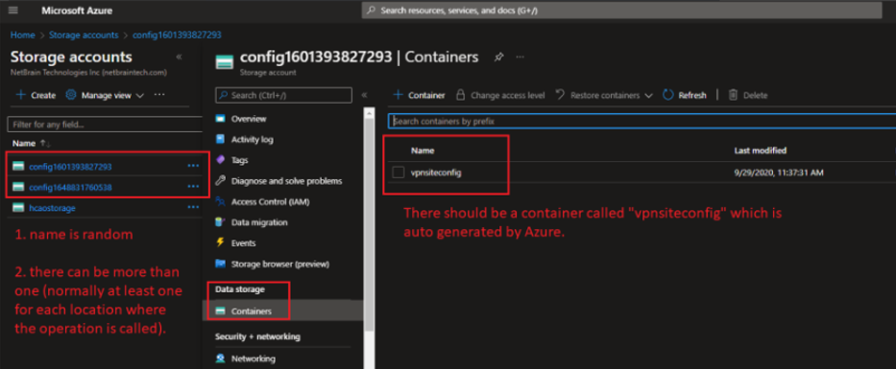
Task: Pin the config1601393827293 Containers blade
Action: [x=498, y=58]
